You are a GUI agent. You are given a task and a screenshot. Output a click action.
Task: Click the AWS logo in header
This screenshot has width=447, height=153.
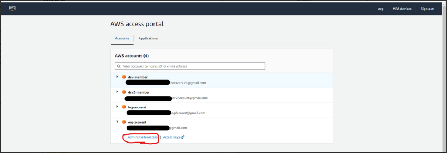click(x=12, y=9)
